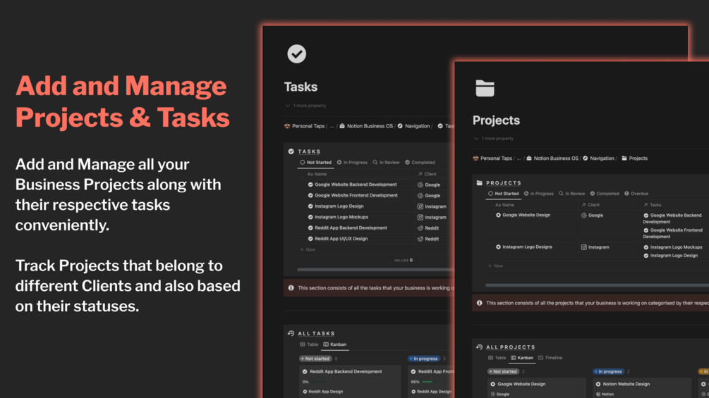The width and height of the screenshot is (709, 398).
Task: Click the check icon beside the Instagram Logo Mockups task
Action: pos(310,217)
